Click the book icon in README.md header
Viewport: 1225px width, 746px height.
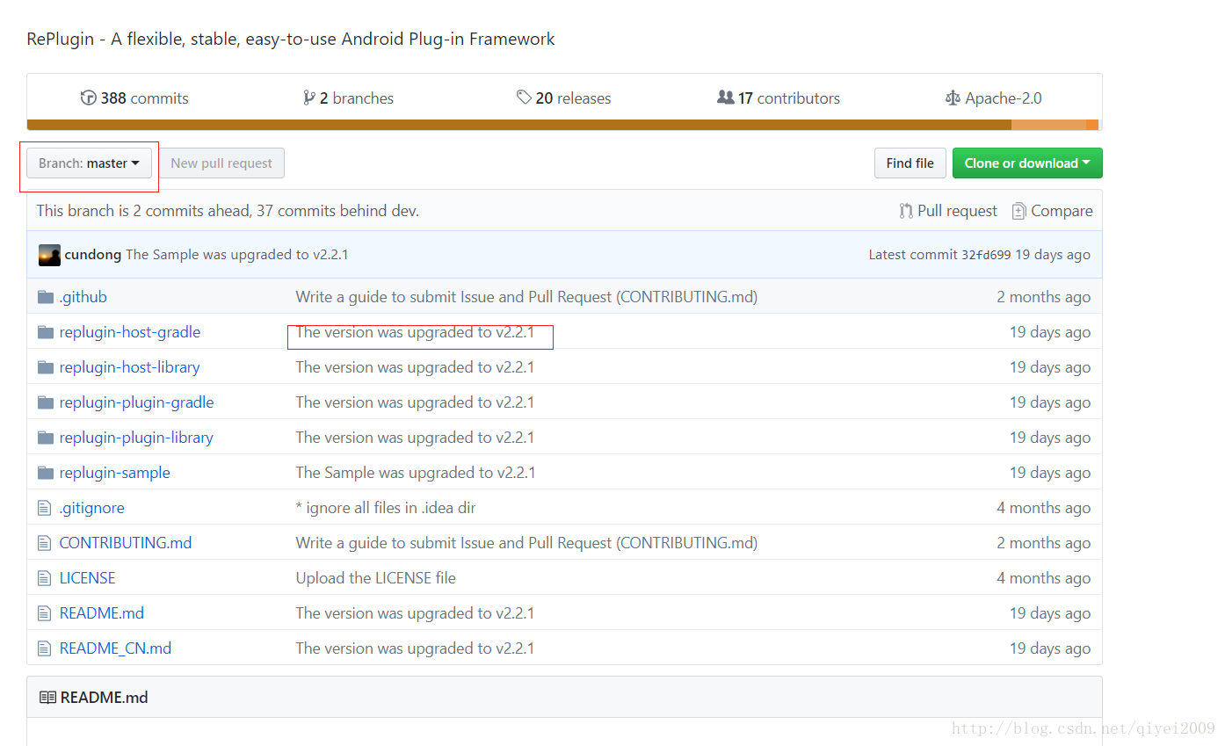47,698
